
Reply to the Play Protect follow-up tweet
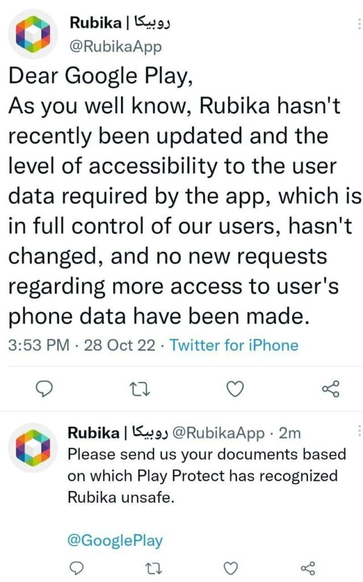tap(77, 568)
